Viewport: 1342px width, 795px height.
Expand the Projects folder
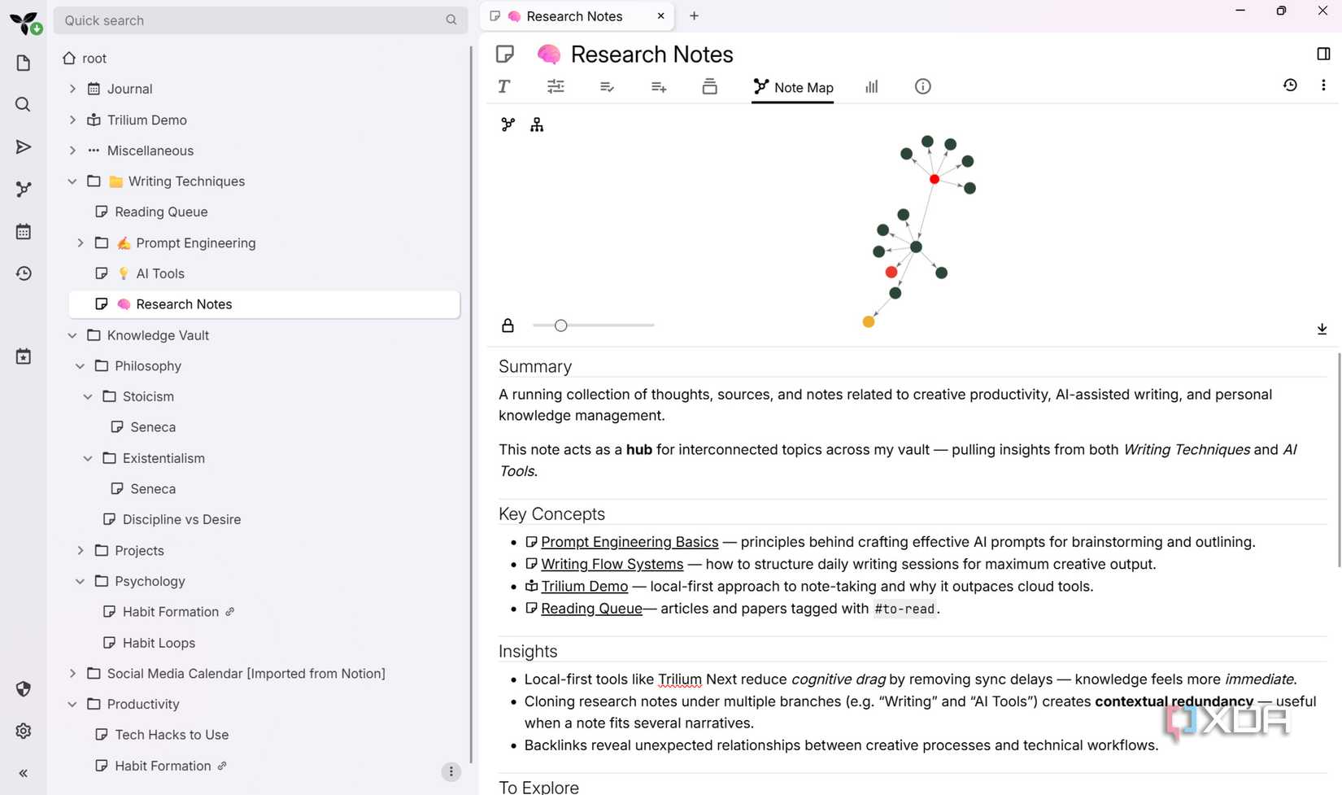(x=80, y=550)
